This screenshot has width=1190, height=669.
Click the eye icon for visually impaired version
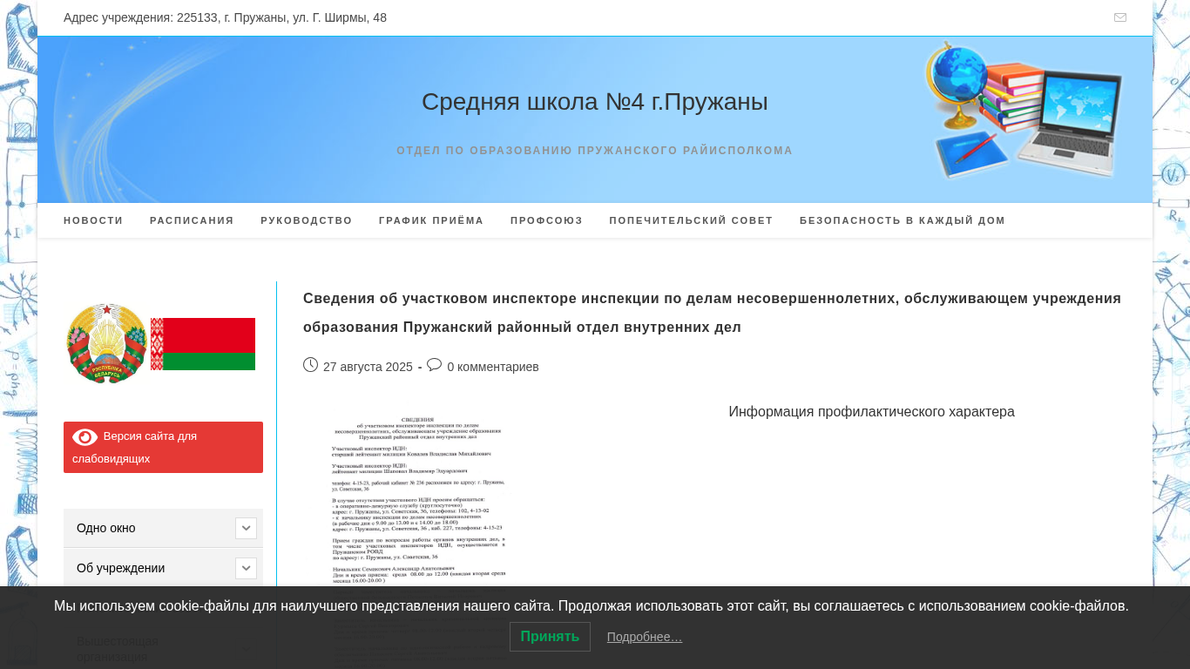tap(85, 436)
